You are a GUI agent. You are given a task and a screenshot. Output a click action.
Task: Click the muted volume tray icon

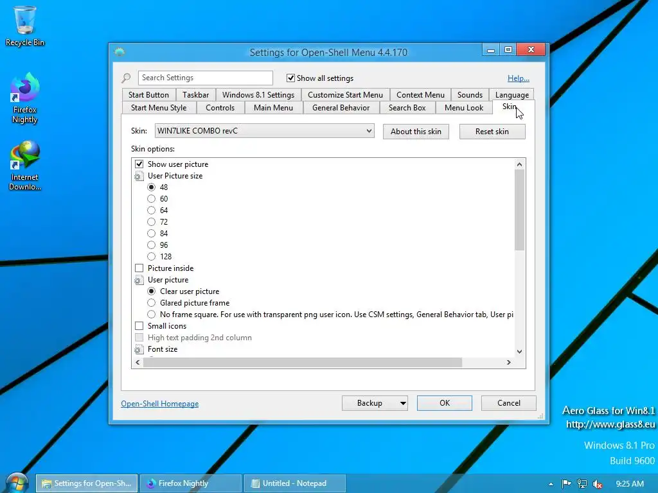tap(597, 484)
